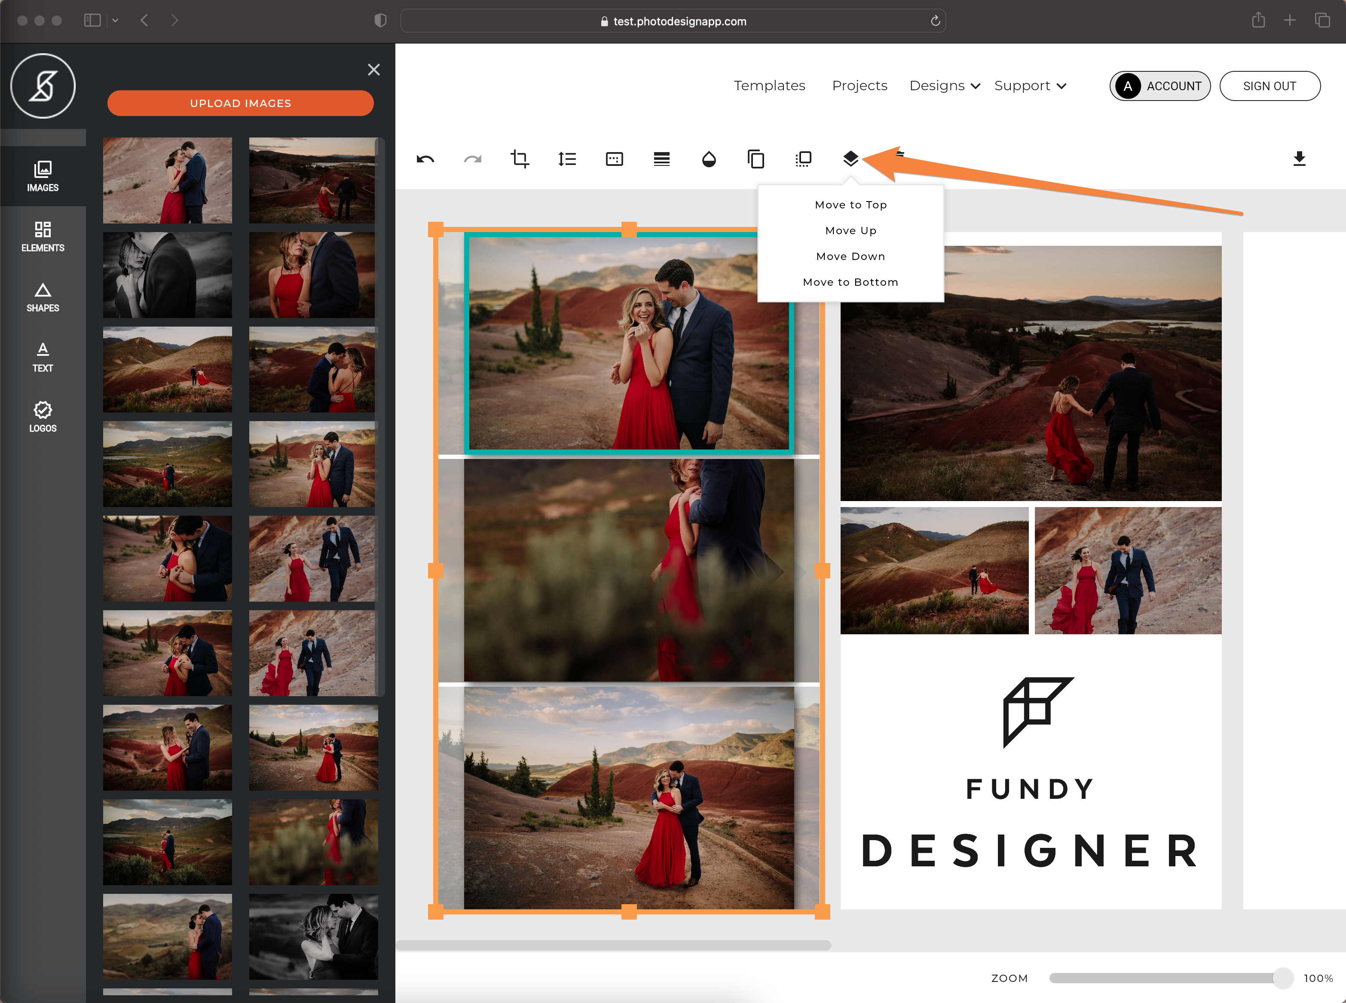Select the blurred foliage photo on canvas
Image resolution: width=1346 pixels, height=1003 pixels.
pos(628,570)
